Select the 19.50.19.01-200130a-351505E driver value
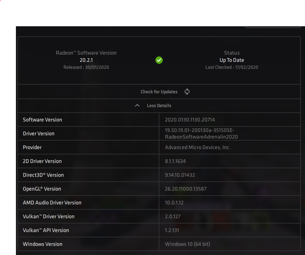The height and width of the screenshot is (255, 305). tap(201, 133)
